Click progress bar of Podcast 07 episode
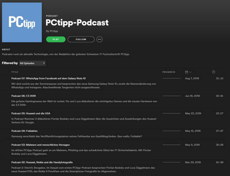Viewport: 230px width, 176px height. tap(171, 78)
